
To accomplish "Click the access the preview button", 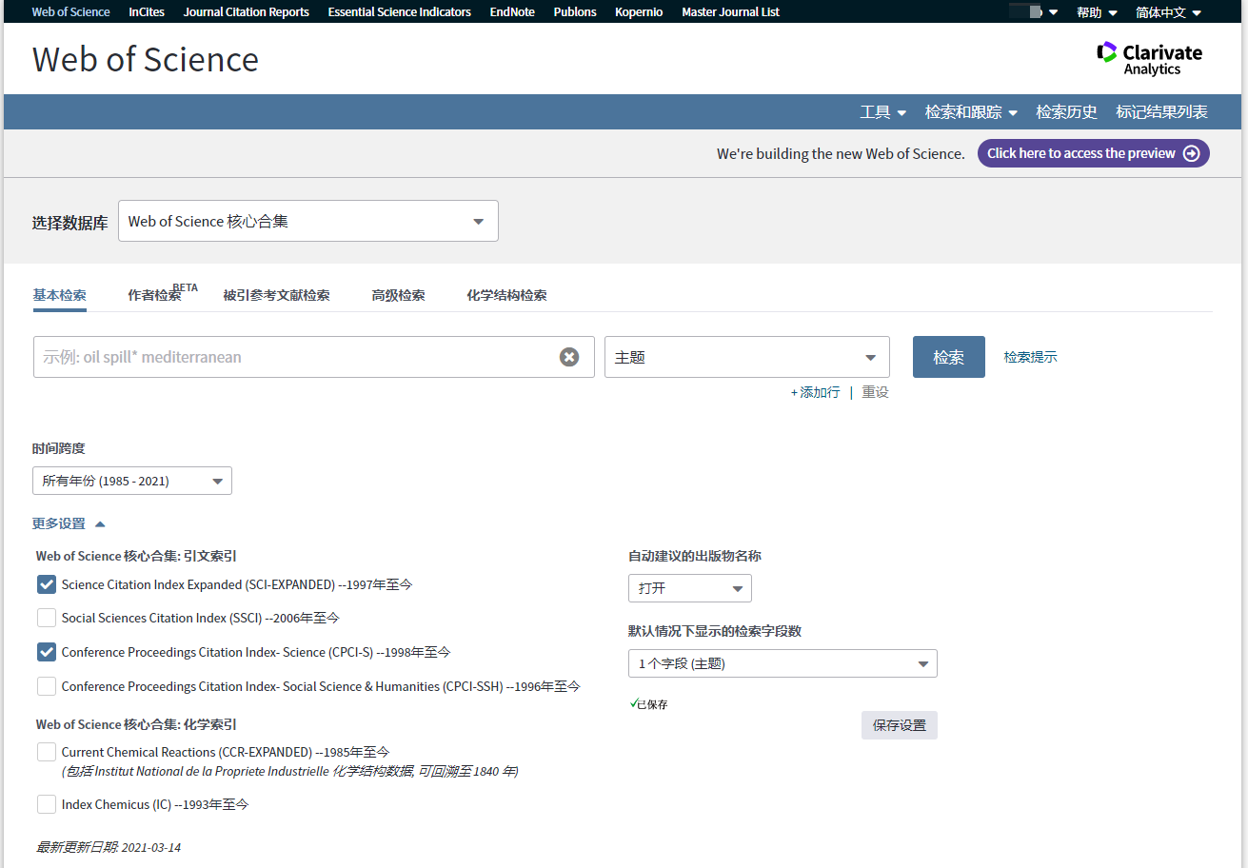I will tap(1094, 153).
